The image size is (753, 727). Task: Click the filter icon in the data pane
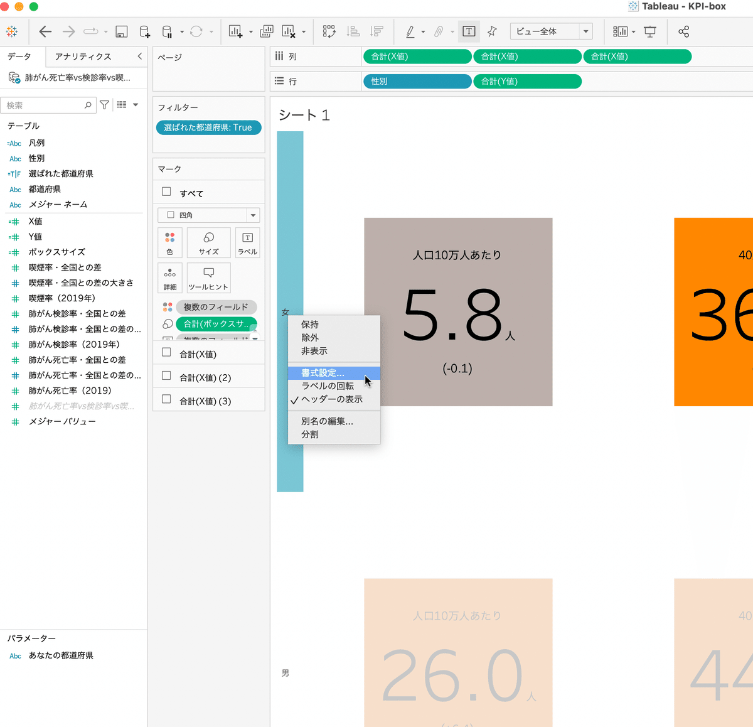[105, 105]
